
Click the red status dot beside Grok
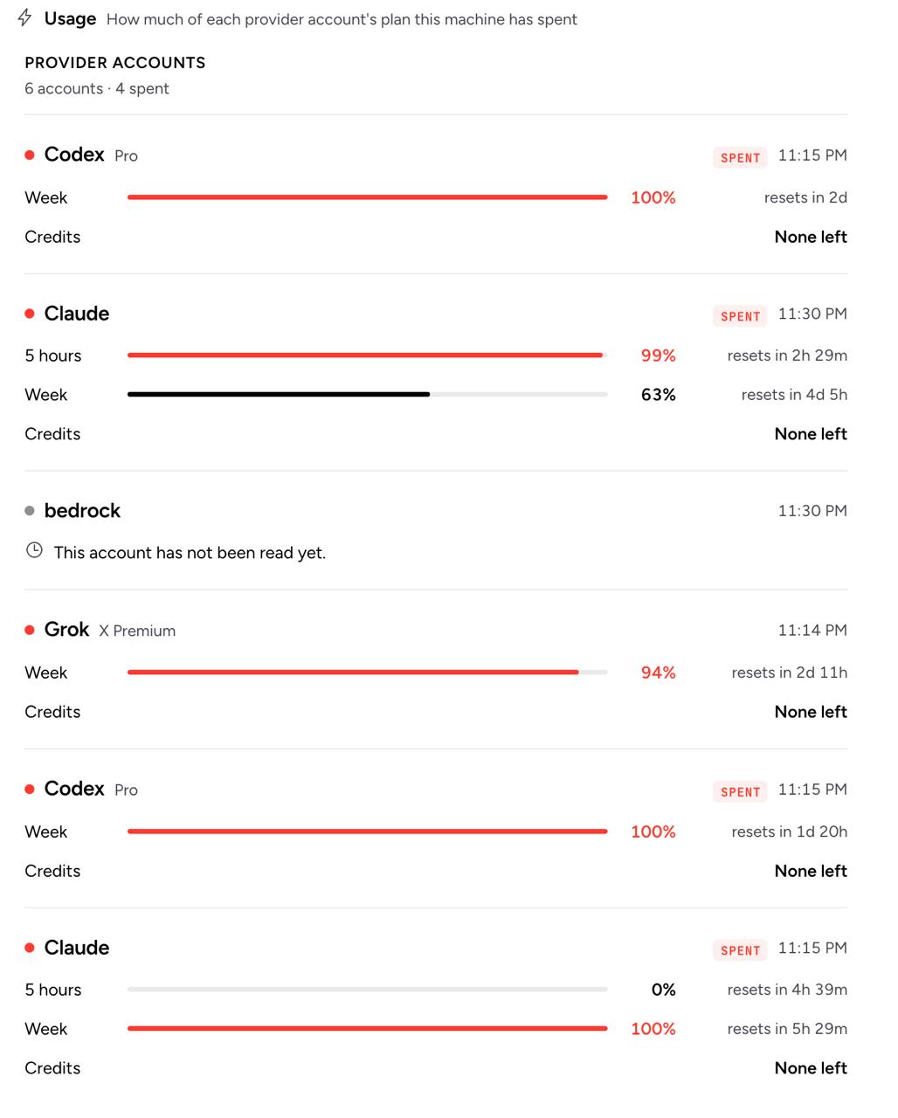30,630
